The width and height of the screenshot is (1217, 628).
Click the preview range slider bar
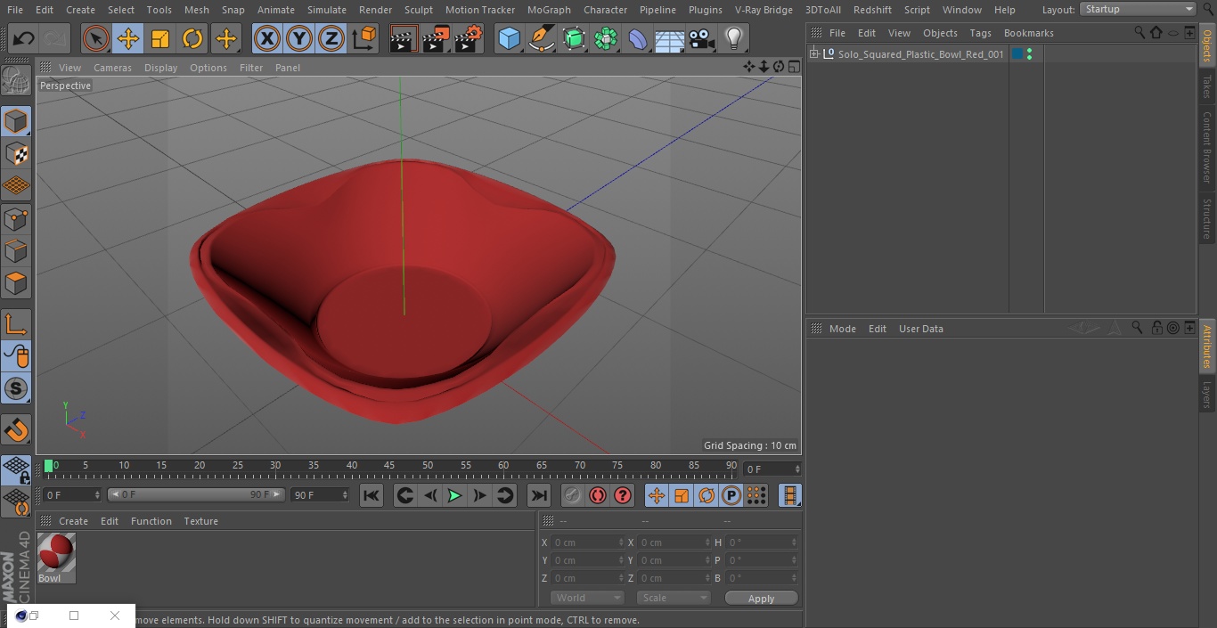(x=196, y=494)
